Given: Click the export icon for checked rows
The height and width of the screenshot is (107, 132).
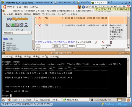Looking at the screenshot, I should pyautogui.click(x=111, y=42).
